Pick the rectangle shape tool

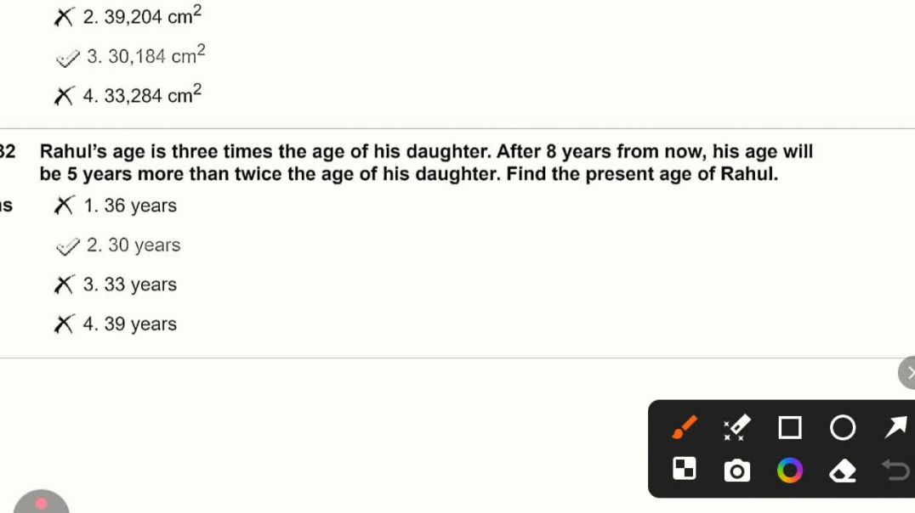click(790, 427)
